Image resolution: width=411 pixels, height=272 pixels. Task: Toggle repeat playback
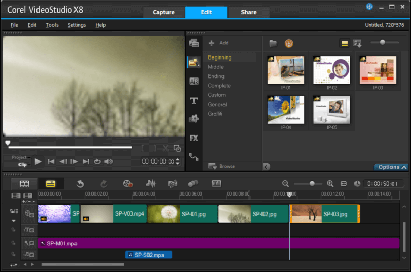[x=97, y=161]
